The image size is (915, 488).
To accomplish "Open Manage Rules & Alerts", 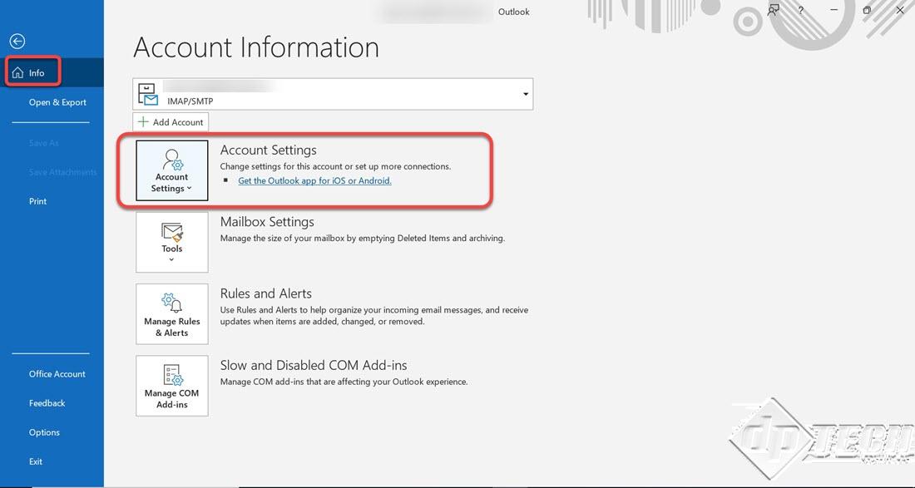I will click(x=171, y=313).
